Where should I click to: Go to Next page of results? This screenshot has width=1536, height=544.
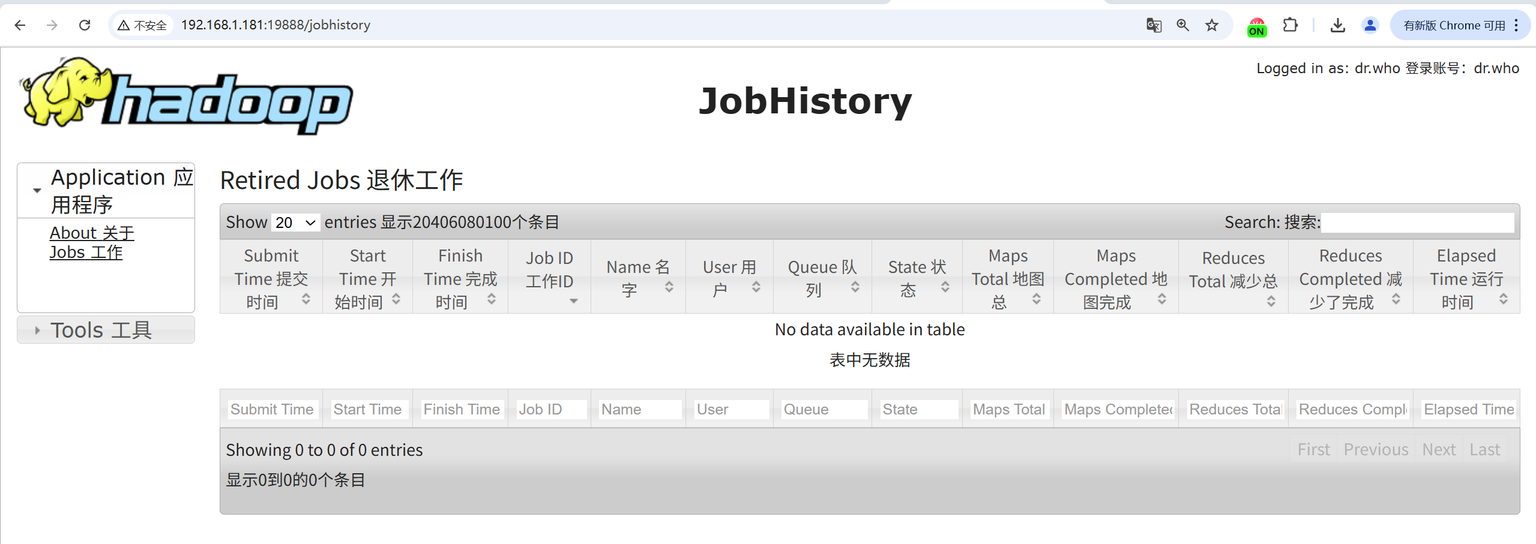click(x=1439, y=449)
